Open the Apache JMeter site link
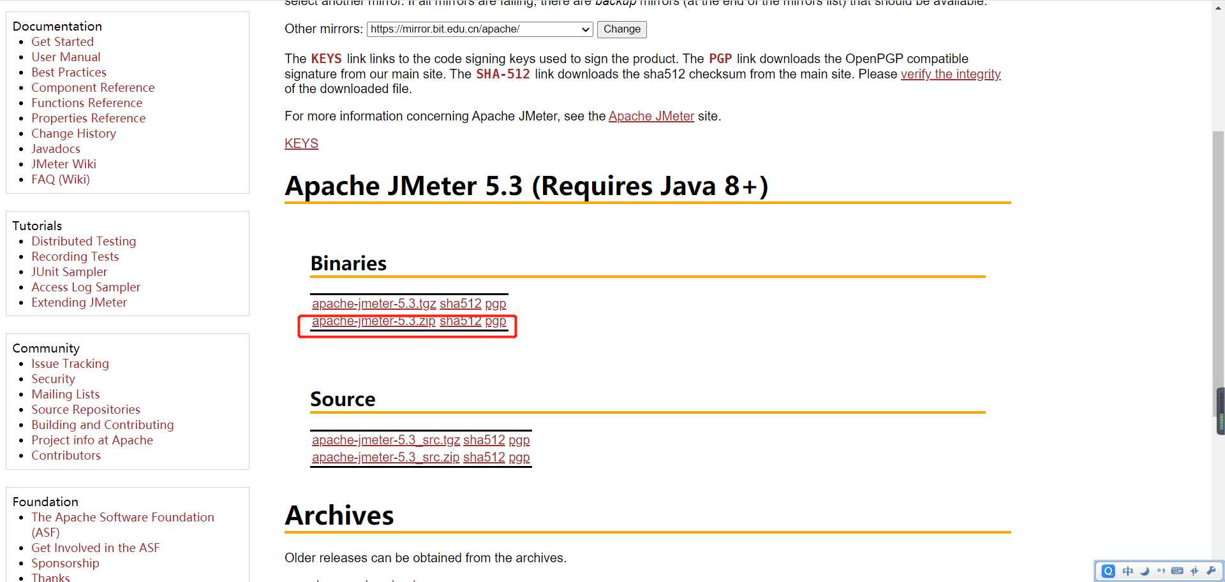The width and height of the screenshot is (1225, 582). point(651,116)
